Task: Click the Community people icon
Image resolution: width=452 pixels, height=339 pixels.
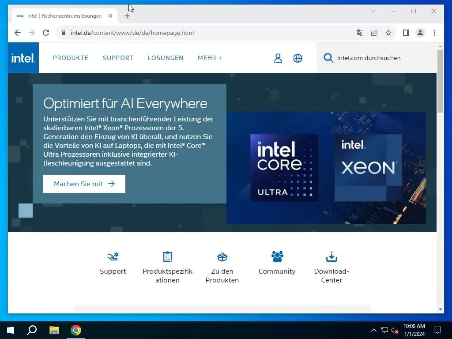Action: coord(277,256)
